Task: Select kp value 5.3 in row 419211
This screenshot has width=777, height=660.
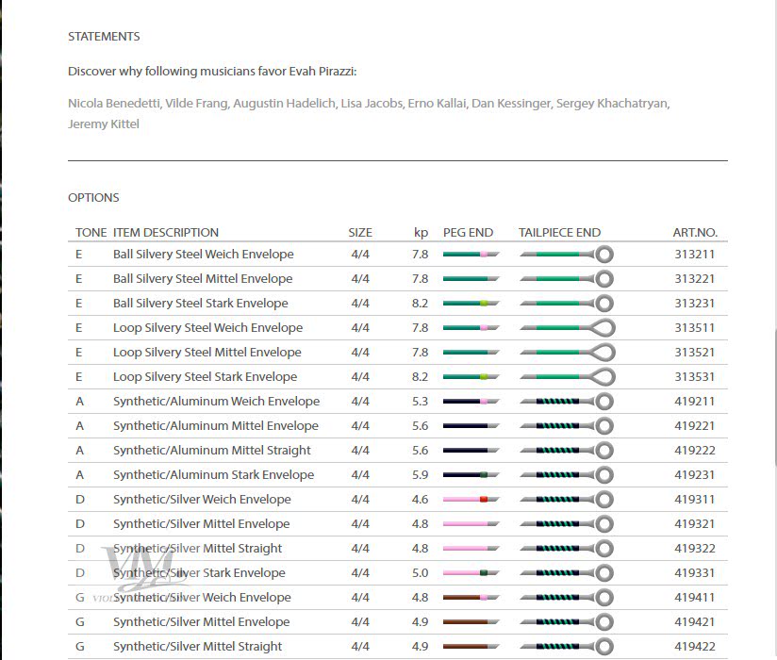Action: pos(421,402)
